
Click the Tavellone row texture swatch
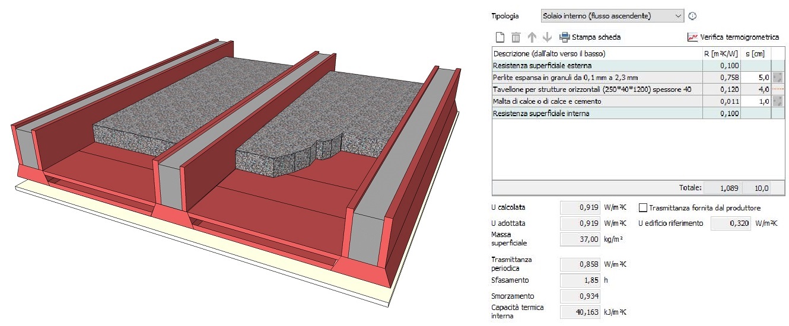[778, 90]
